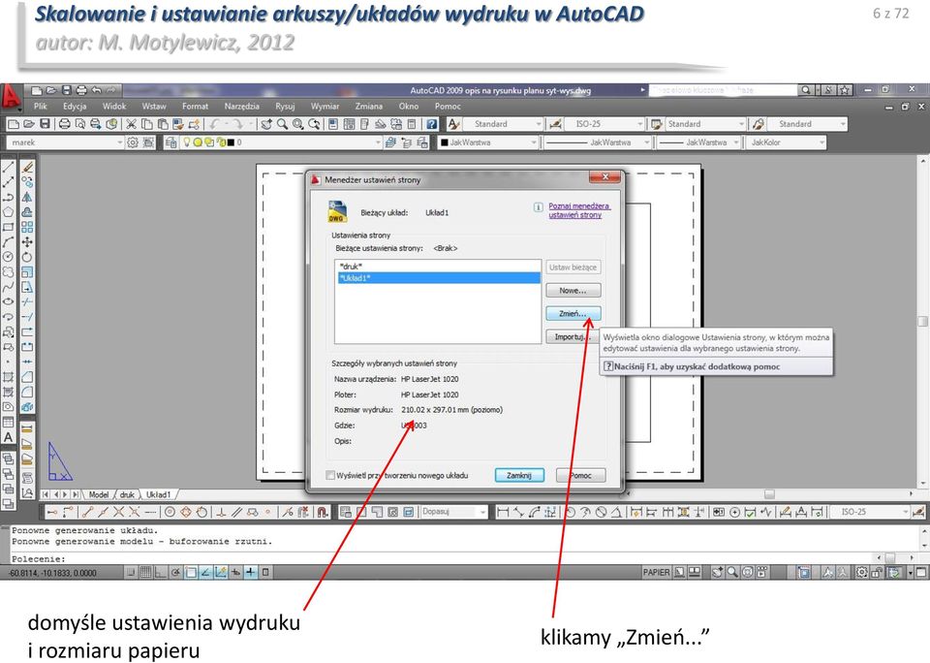Select the Erase tool in the modify toolbar
The image size is (930, 663).
point(27,168)
